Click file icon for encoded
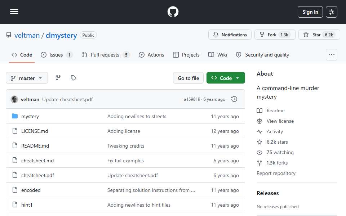The width and height of the screenshot is (346, 216). point(15,190)
